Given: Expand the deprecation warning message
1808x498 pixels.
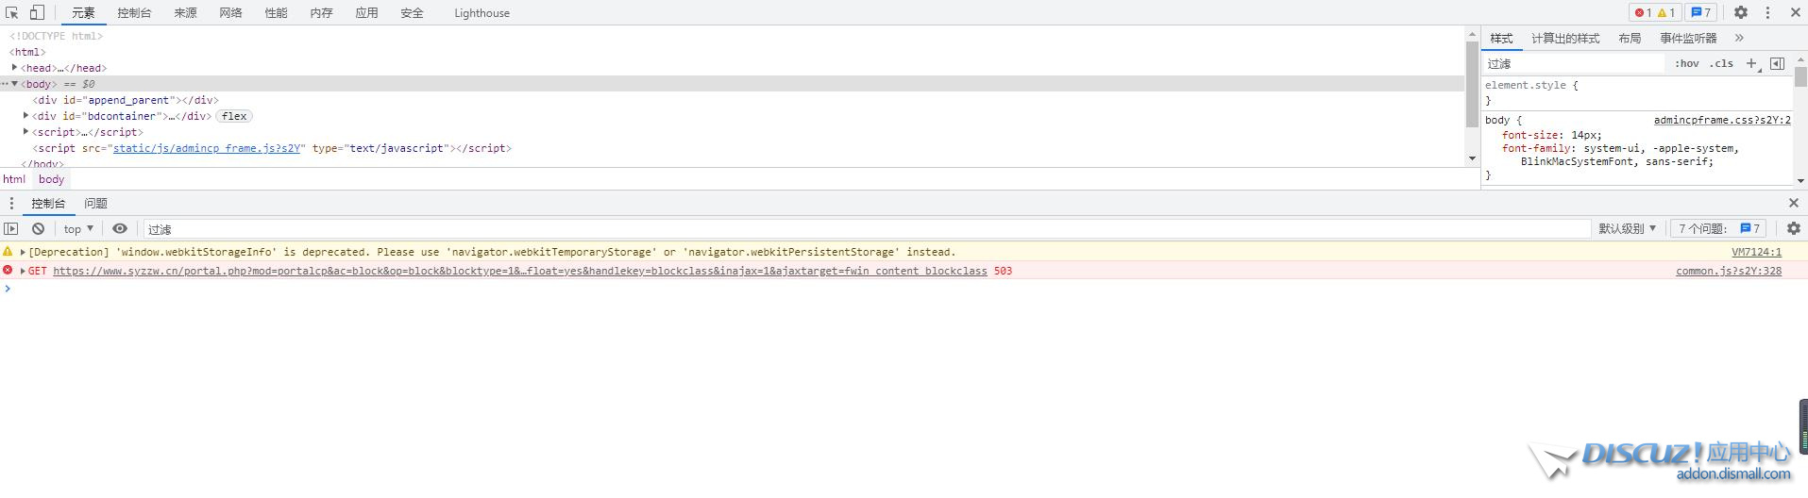Looking at the screenshot, I should pos(23,252).
